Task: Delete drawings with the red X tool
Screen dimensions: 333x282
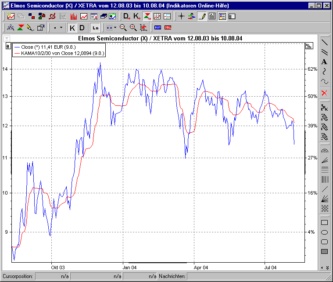Action: [x=325, y=93]
